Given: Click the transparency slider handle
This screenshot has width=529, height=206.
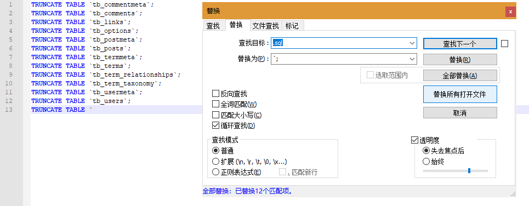Looking at the screenshot, I should point(469,170).
